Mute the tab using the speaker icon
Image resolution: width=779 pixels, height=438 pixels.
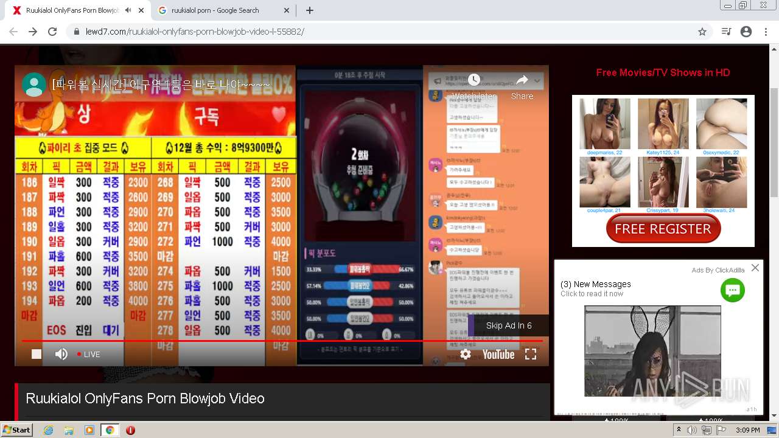[128, 10]
